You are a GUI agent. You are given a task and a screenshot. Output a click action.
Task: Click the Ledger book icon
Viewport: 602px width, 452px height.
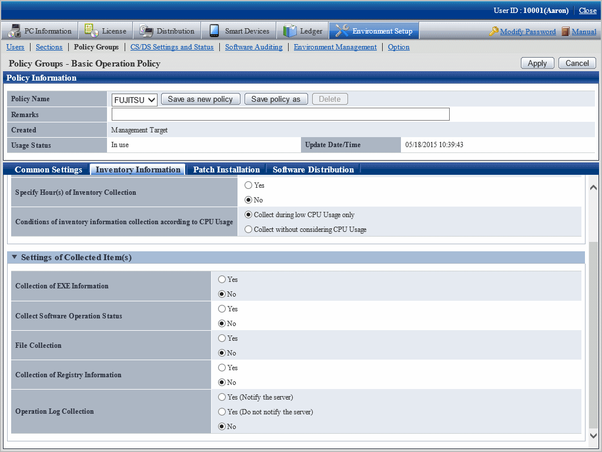click(290, 31)
